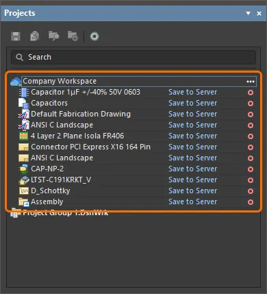Image resolution: width=267 pixels, height=294 pixels.
Task: Click Save to Server for Assembly
Action: 192,201
